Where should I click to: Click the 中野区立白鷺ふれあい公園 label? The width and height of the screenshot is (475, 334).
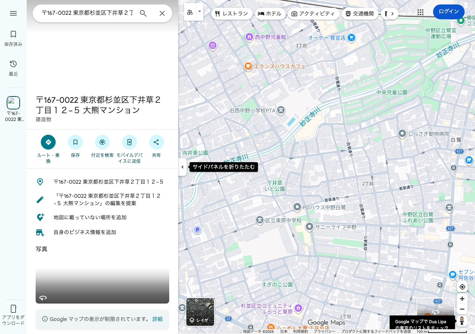pyautogui.click(x=418, y=217)
